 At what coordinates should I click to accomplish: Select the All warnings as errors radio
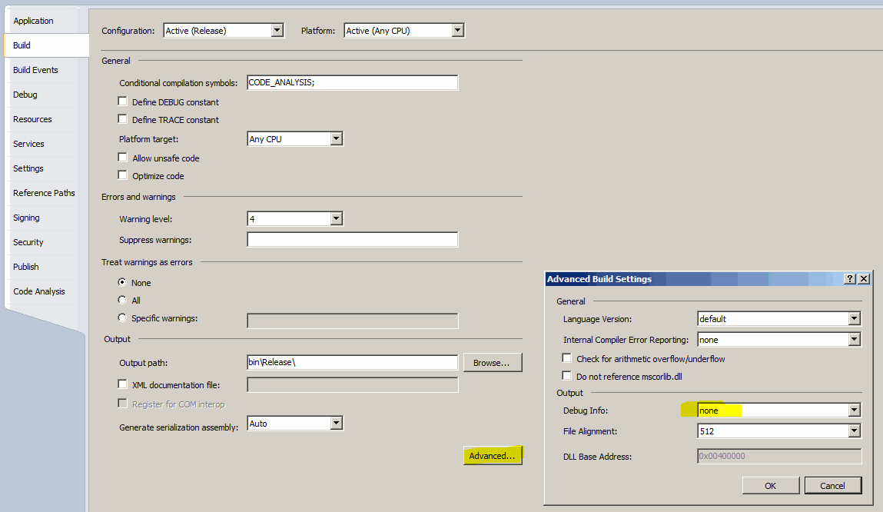122,300
